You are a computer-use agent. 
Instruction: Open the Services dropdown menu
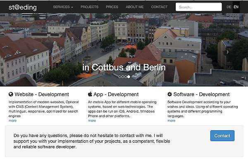coord(63,7)
